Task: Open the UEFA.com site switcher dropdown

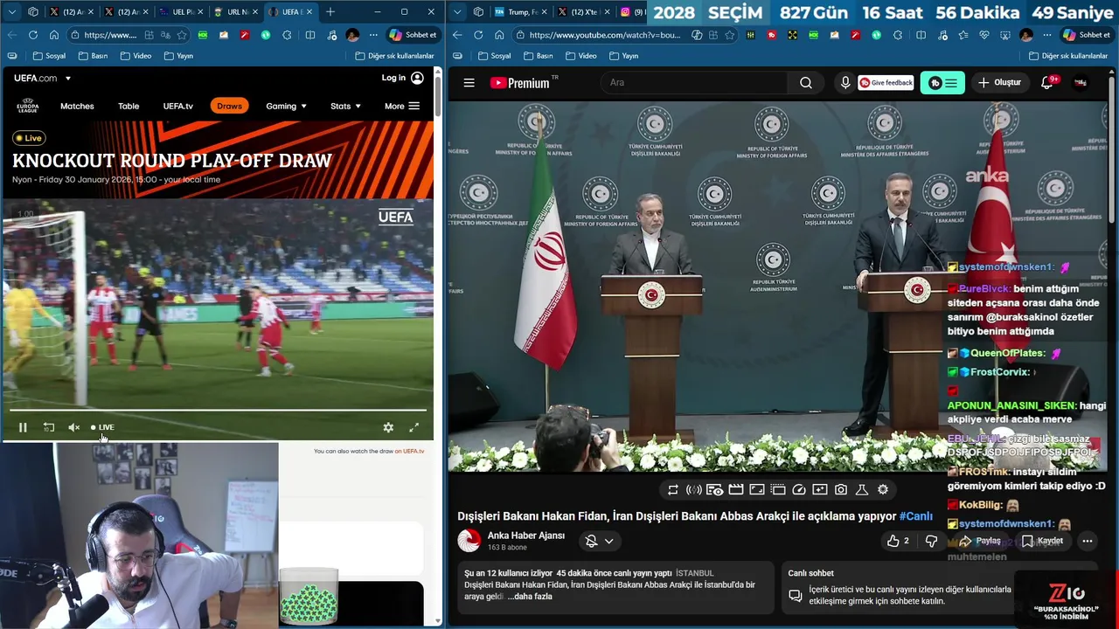Action: click(68, 78)
